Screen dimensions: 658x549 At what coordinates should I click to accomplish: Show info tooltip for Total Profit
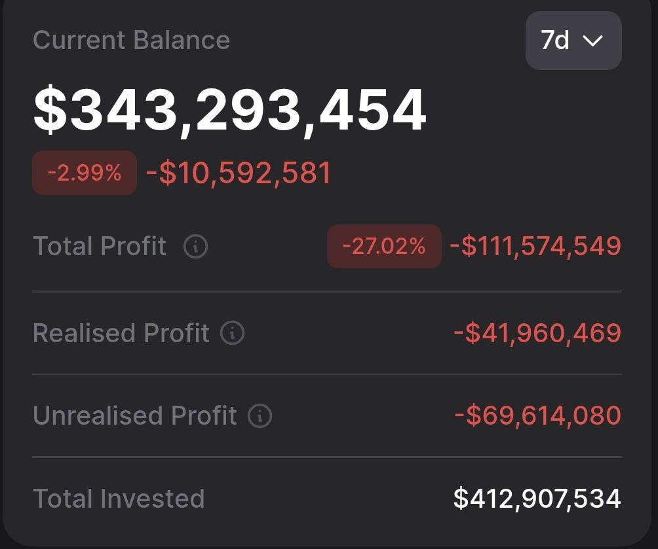195,247
